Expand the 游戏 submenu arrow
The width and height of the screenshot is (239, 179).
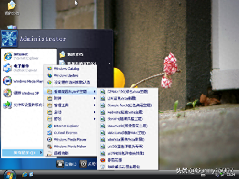95,119
